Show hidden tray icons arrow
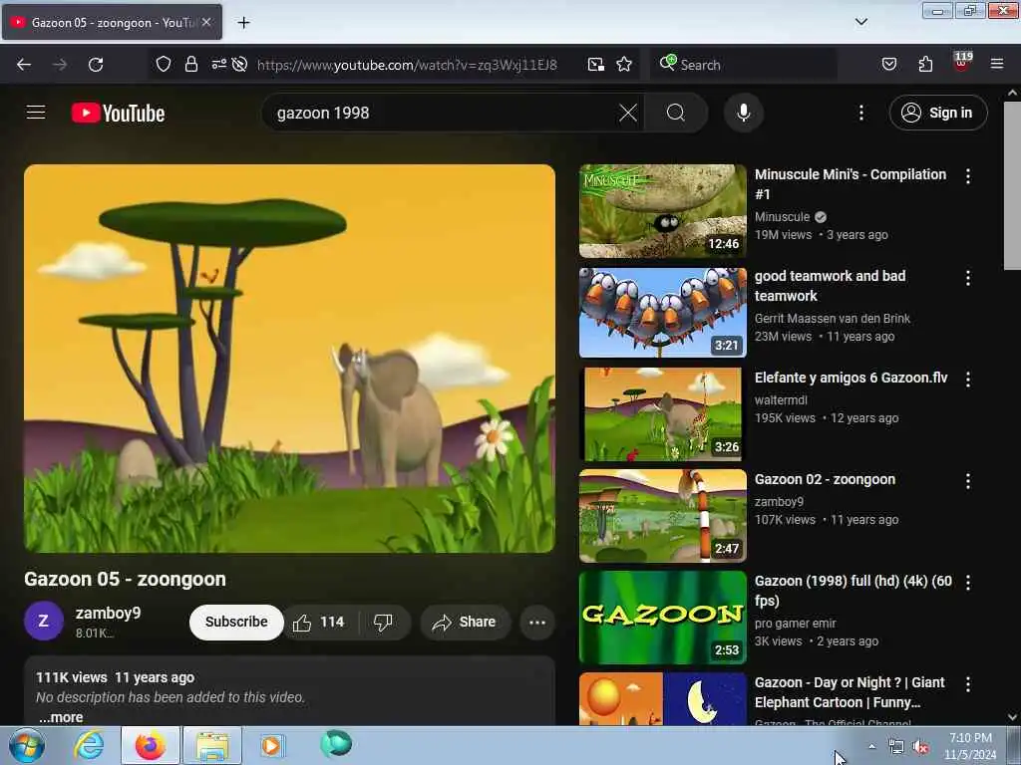This screenshot has width=1021, height=765. click(x=871, y=747)
